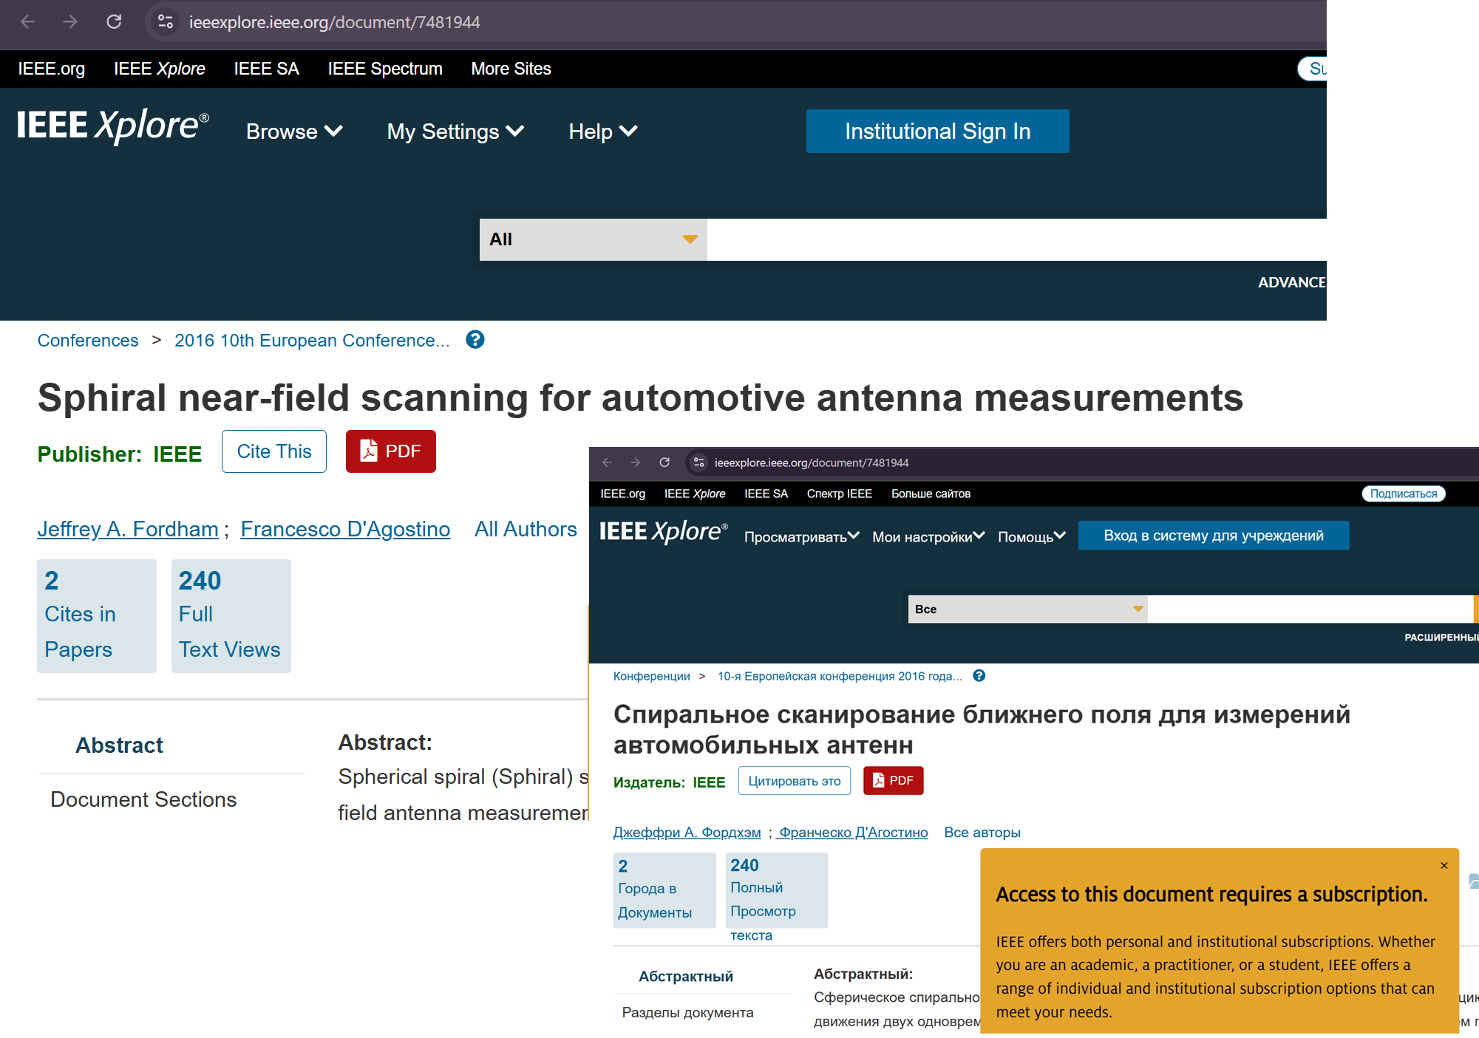This screenshot has height=1038, width=1479.
Task: Open author Джеффри А. Фордхэм
Action: pos(687,833)
